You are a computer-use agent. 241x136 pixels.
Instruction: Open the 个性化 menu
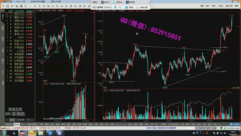[220, 6]
